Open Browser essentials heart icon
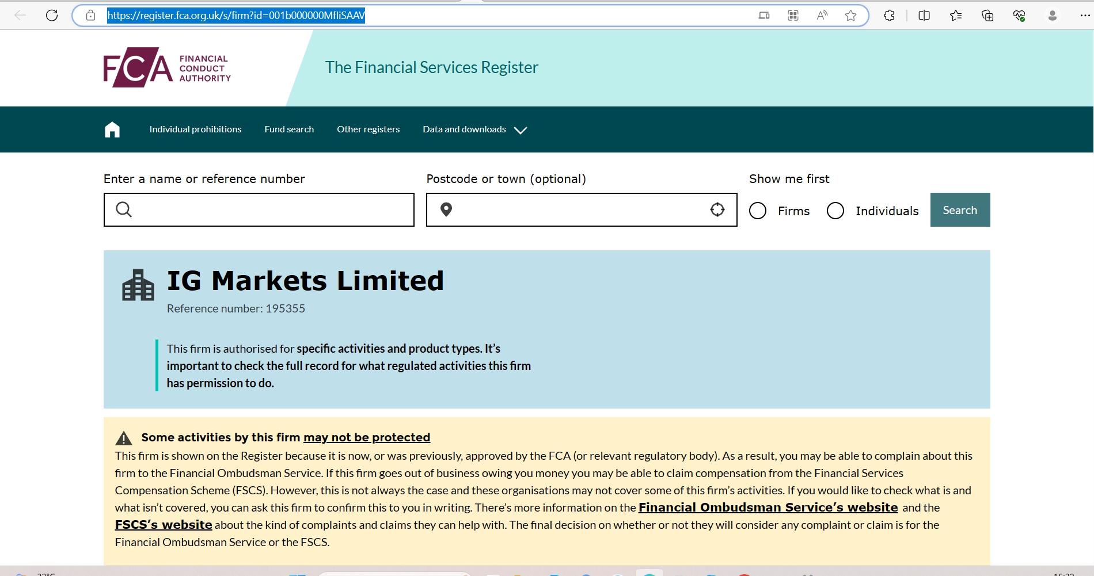 click(1019, 16)
